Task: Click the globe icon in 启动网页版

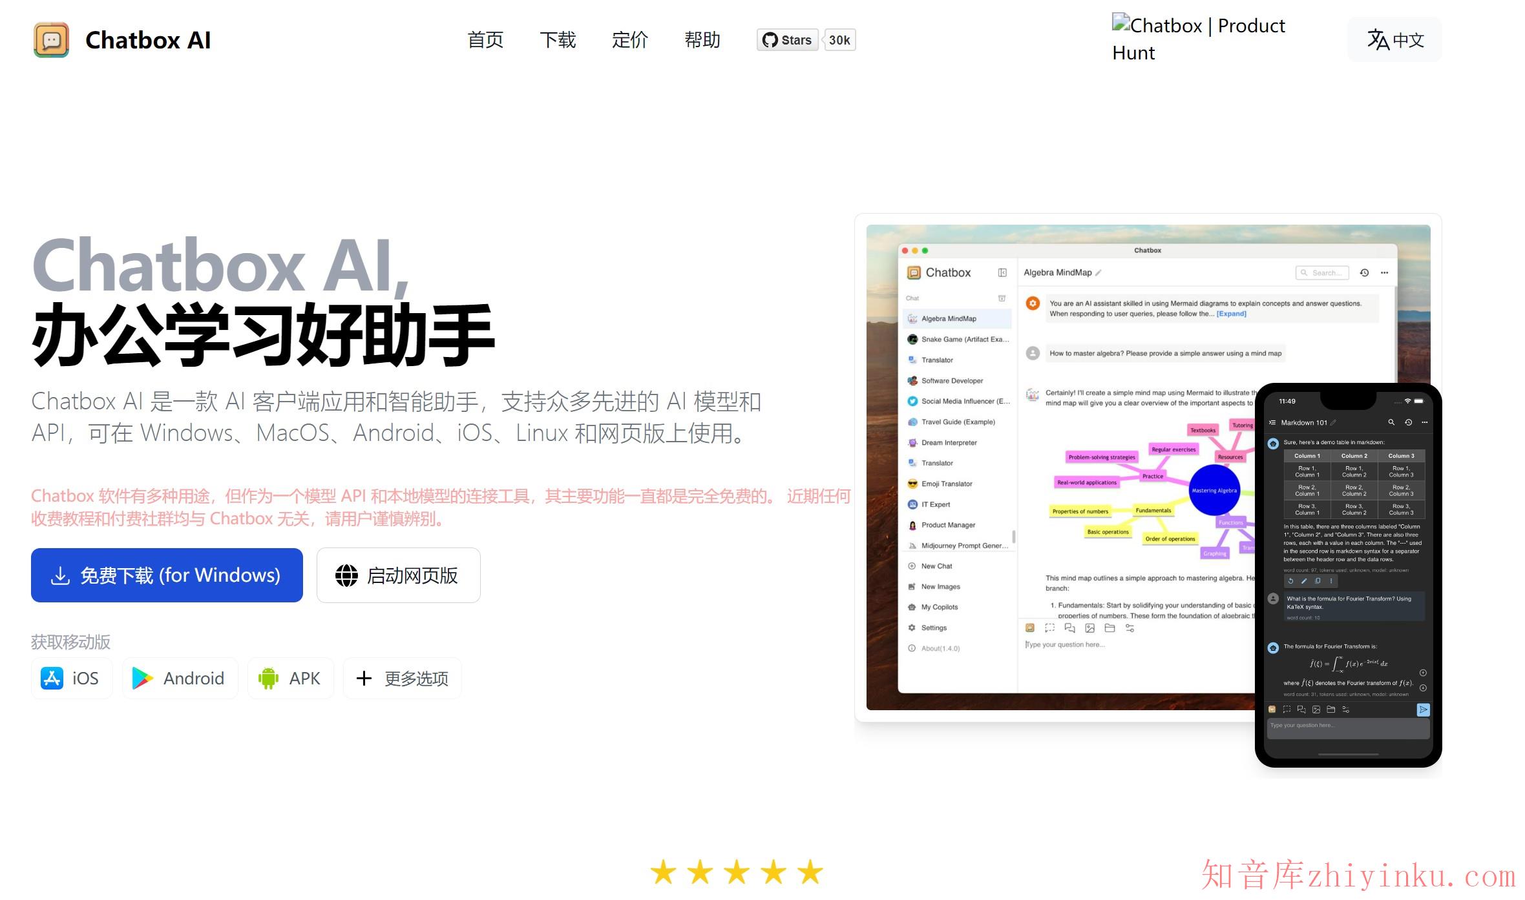Action: pyautogui.click(x=346, y=575)
